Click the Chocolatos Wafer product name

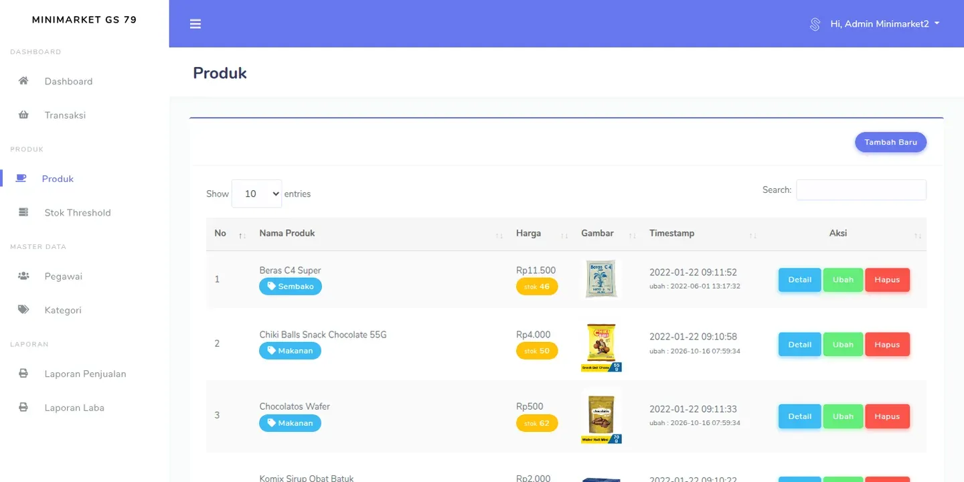pyautogui.click(x=295, y=406)
